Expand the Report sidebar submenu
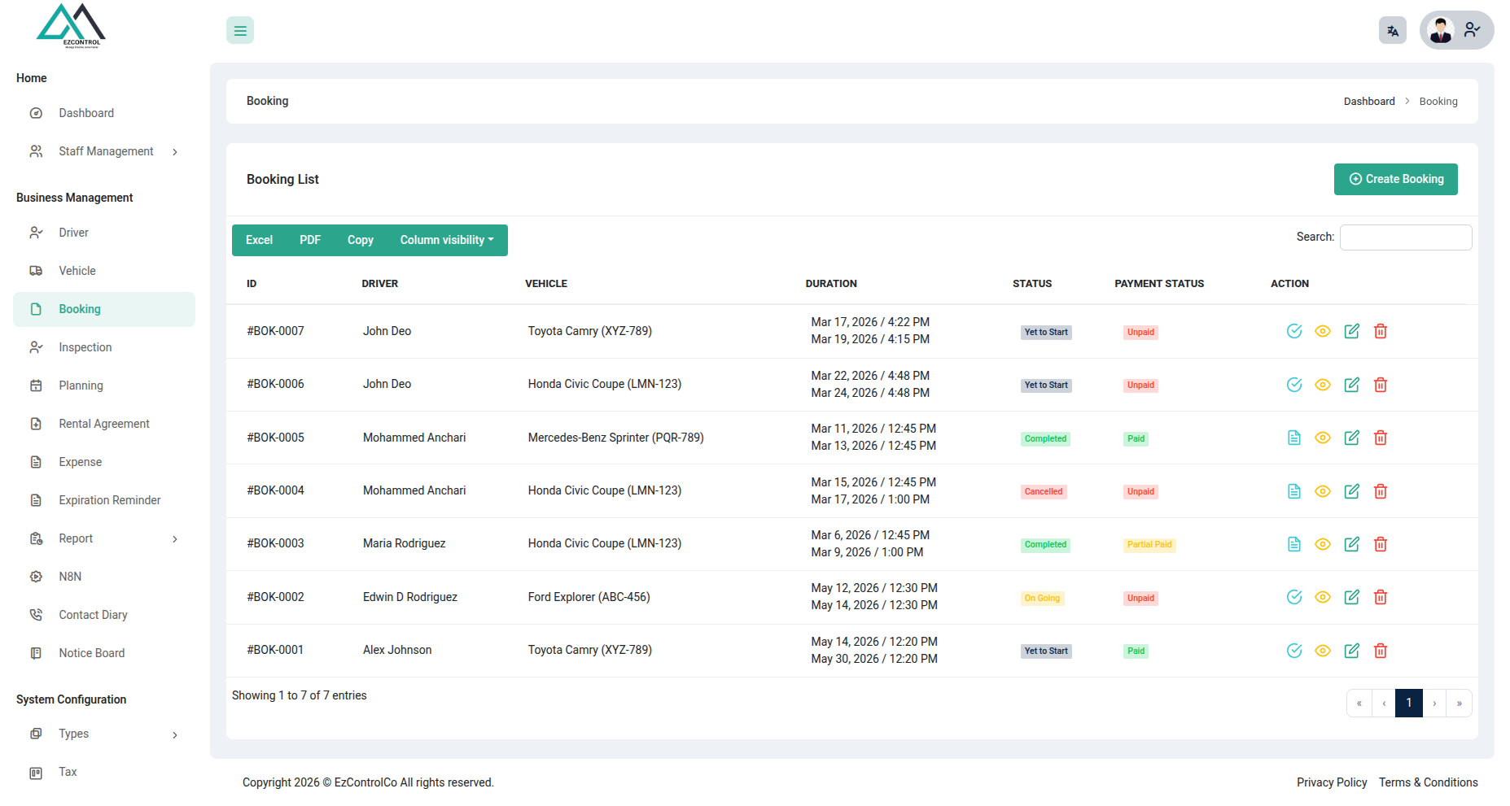This screenshot has height=806, width=1510. click(x=104, y=538)
